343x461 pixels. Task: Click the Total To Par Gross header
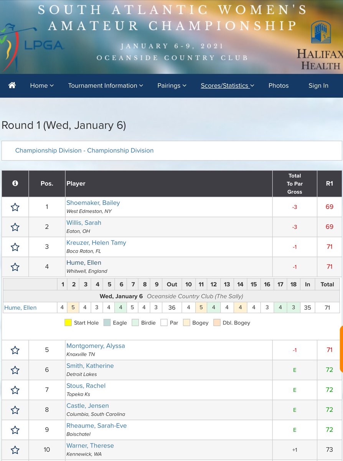[x=295, y=184]
